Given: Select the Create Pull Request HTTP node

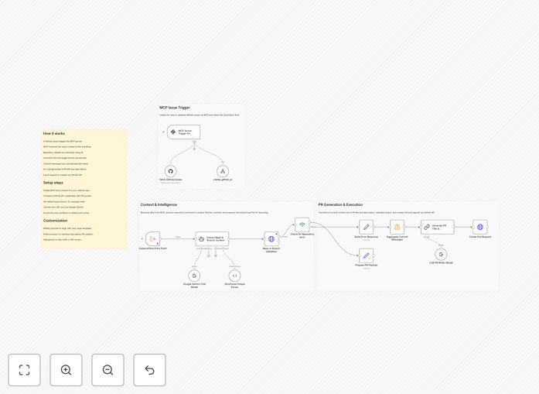Looking at the screenshot, I should (x=480, y=227).
